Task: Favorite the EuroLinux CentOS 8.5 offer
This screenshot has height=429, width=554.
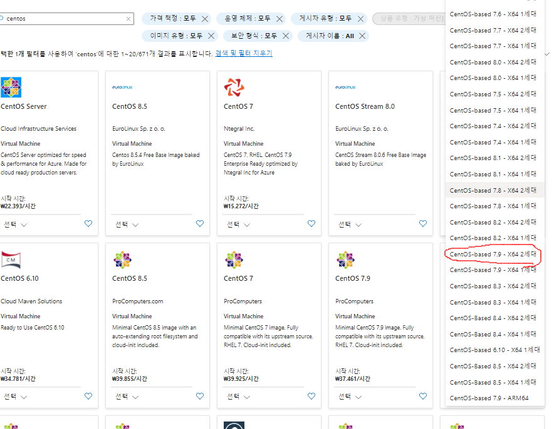Action: click(200, 223)
